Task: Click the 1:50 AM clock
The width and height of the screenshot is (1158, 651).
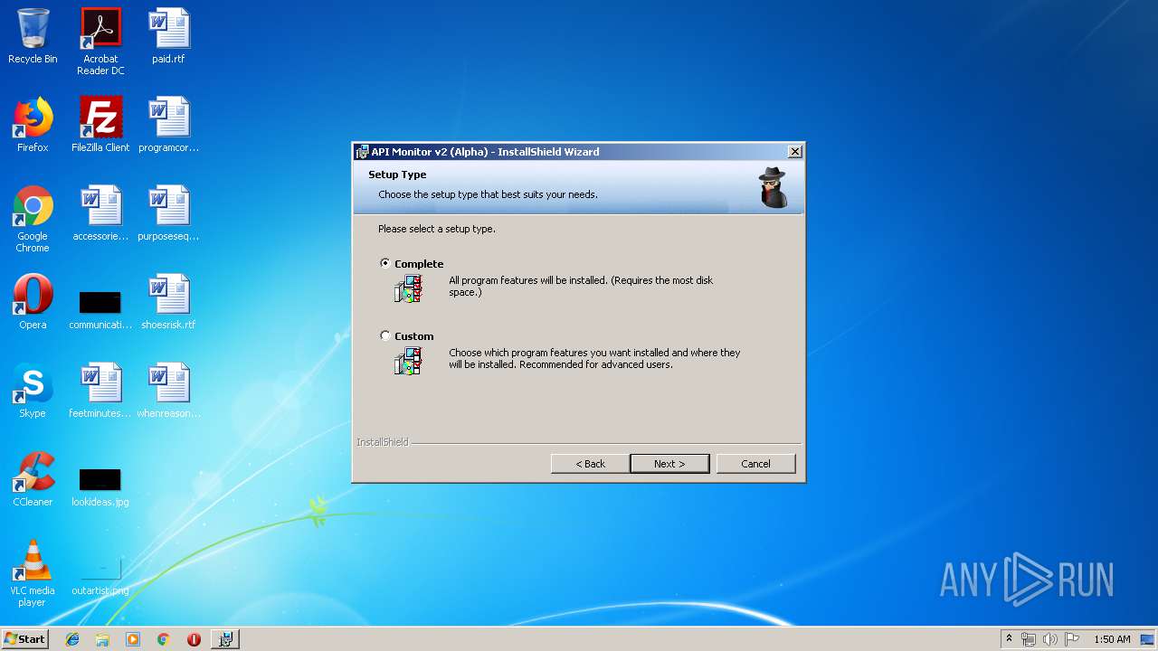Action: (x=1112, y=639)
